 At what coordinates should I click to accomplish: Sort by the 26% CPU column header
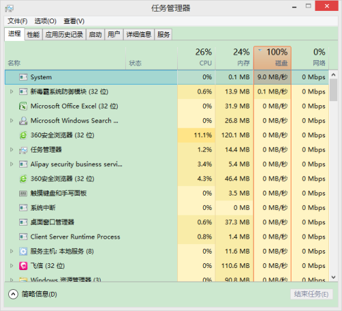click(x=196, y=58)
